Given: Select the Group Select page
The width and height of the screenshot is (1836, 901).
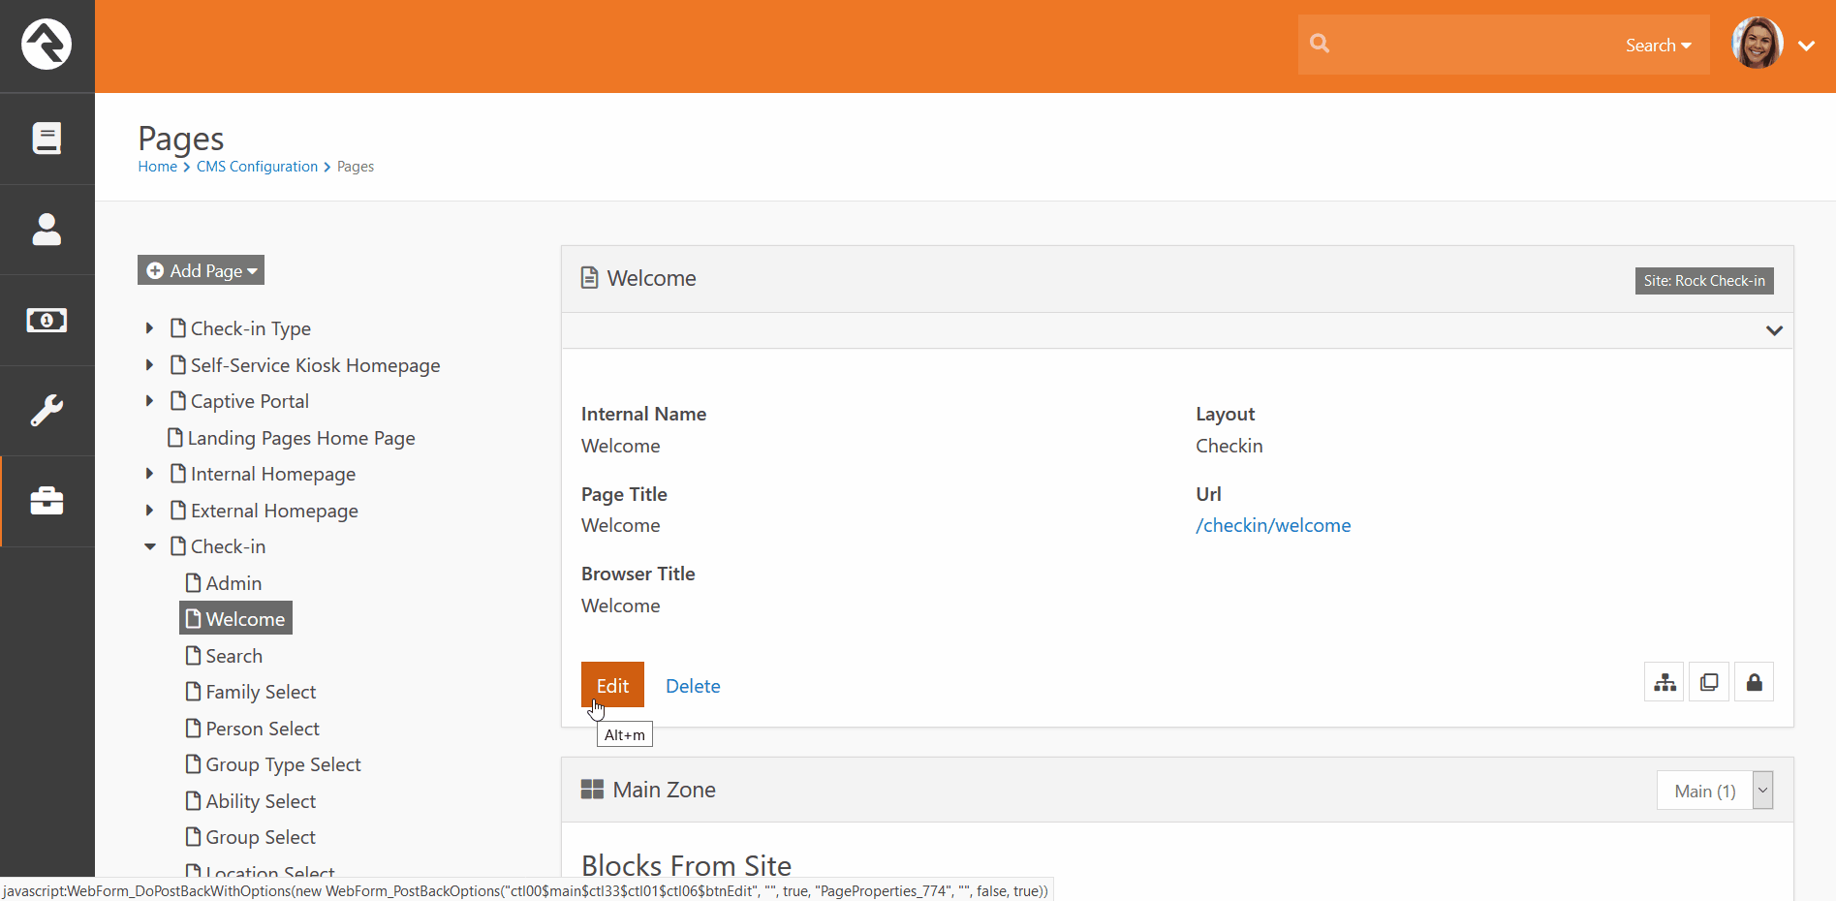Looking at the screenshot, I should tap(261, 837).
